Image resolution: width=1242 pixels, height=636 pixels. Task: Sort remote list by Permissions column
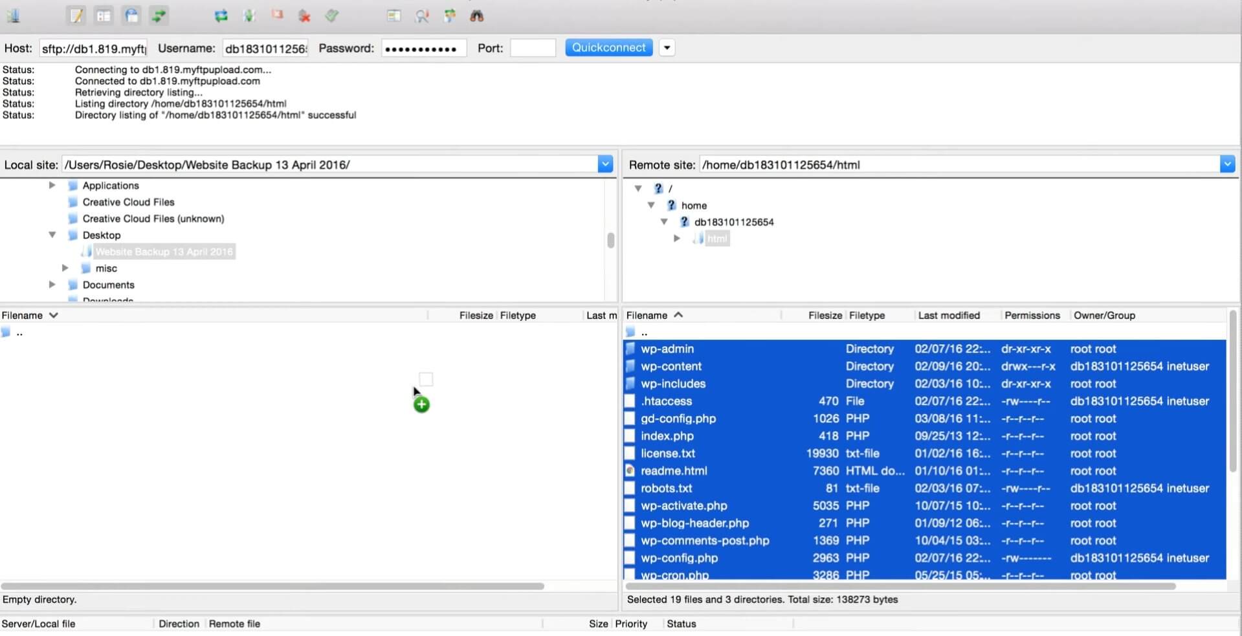pyautogui.click(x=1034, y=315)
